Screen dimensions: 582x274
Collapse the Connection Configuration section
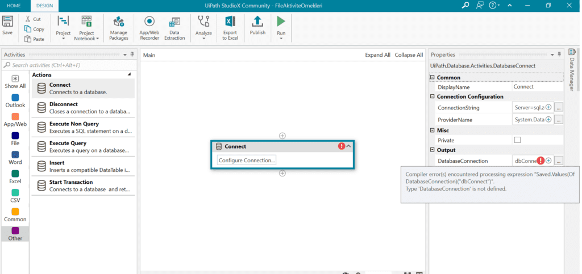(x=432, y=97)
